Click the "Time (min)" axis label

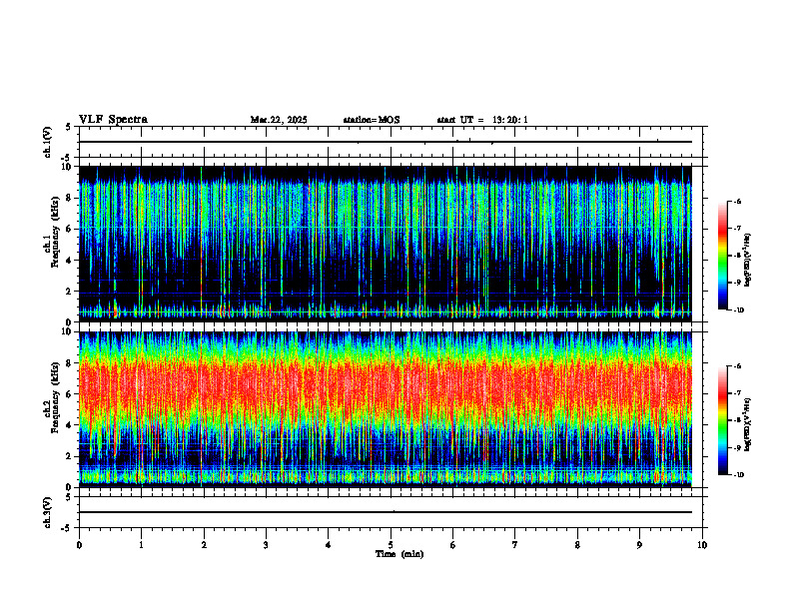pyautogui.click(x=399, y=554)
